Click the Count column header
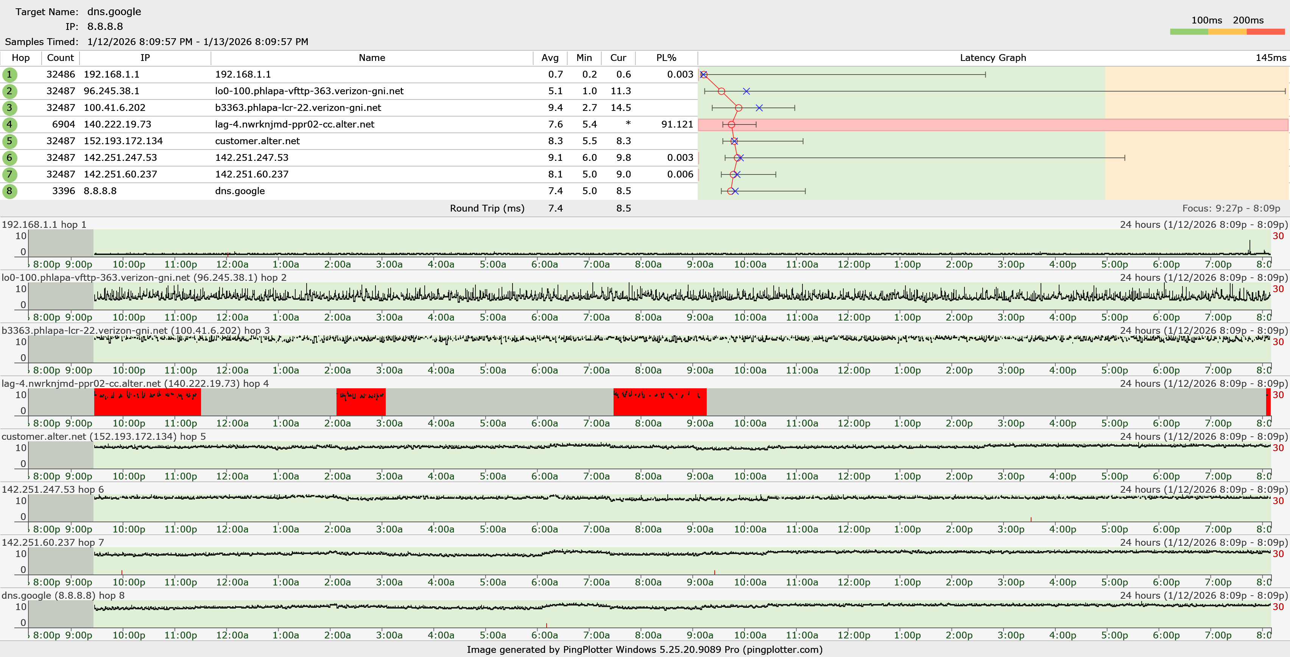 pos(60,58)
